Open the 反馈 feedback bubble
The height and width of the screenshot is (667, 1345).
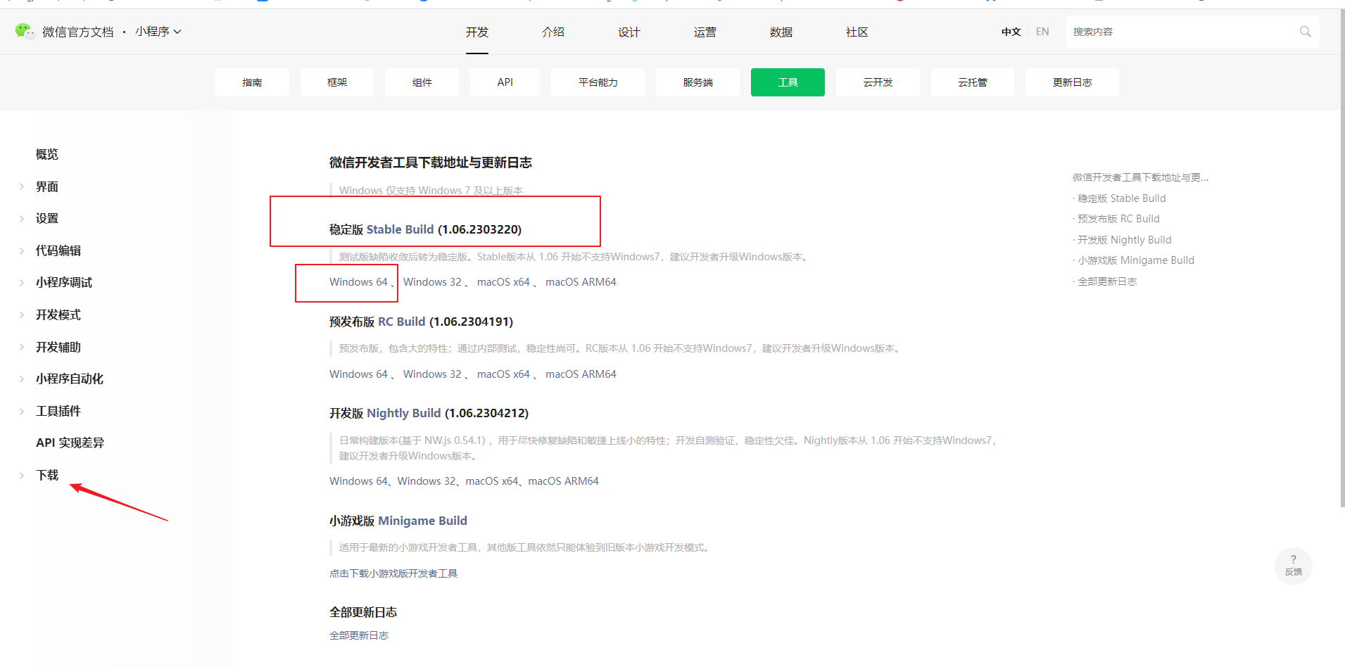click(x=1293, y=566)
